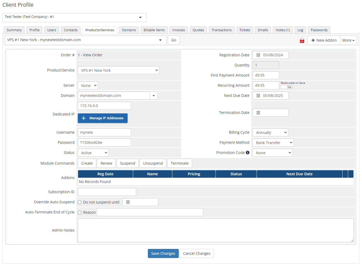
Task: Open the Billing Cycle dropdown
Action: point(270,132)
